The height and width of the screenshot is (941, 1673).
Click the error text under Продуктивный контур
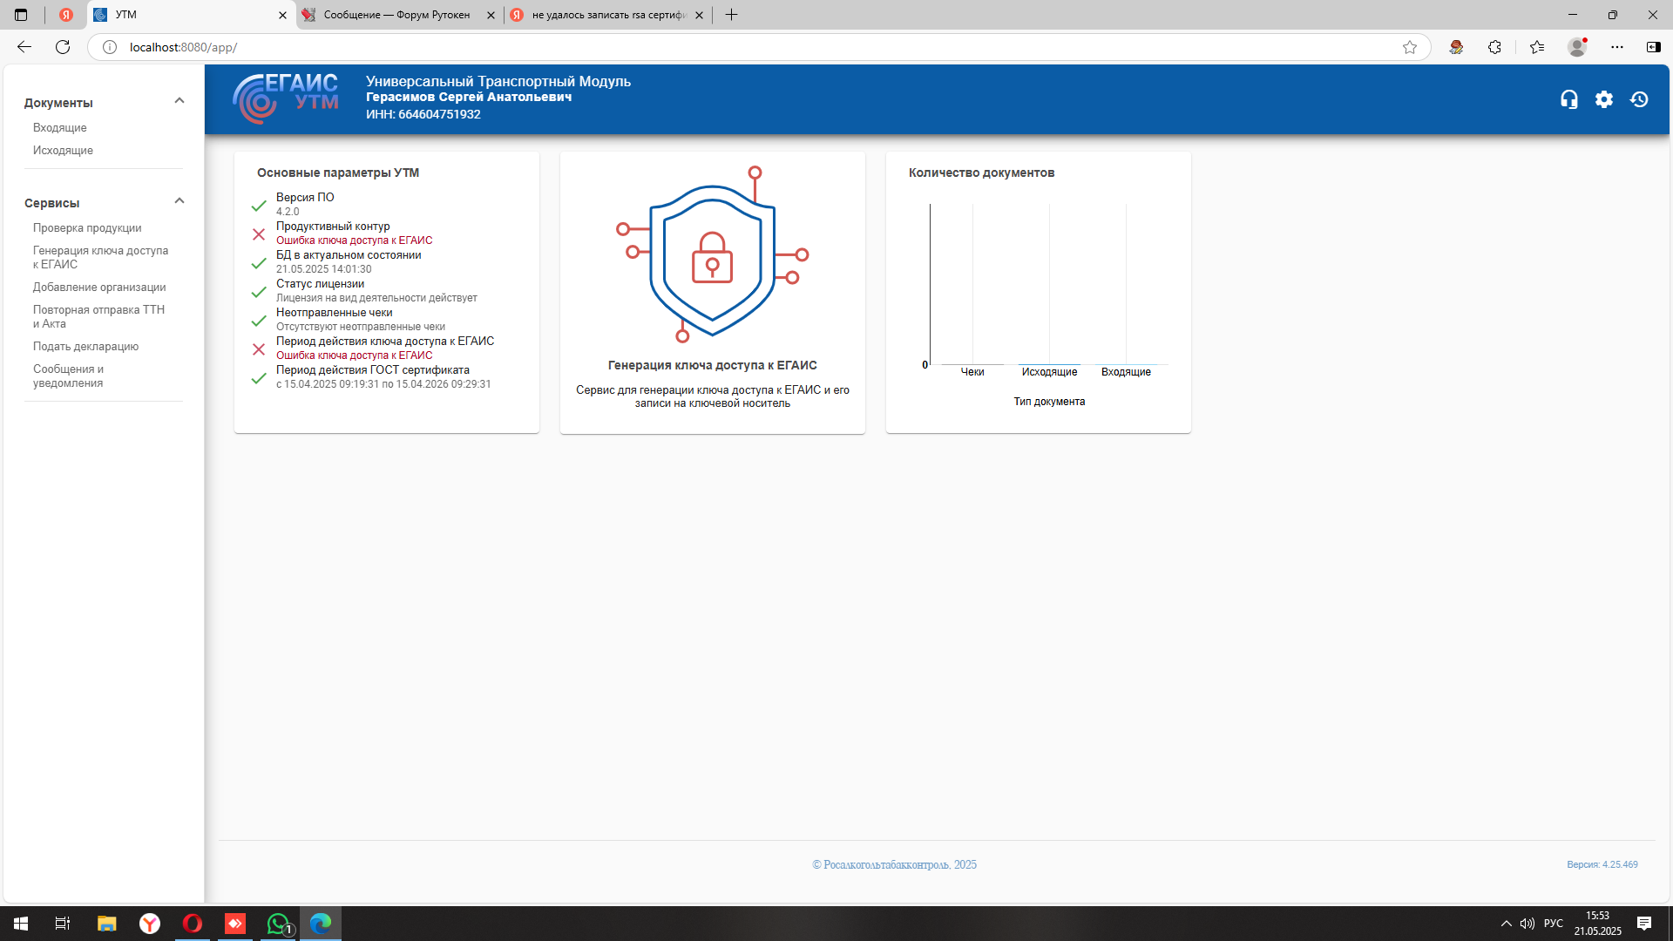(x=354, y=240)
